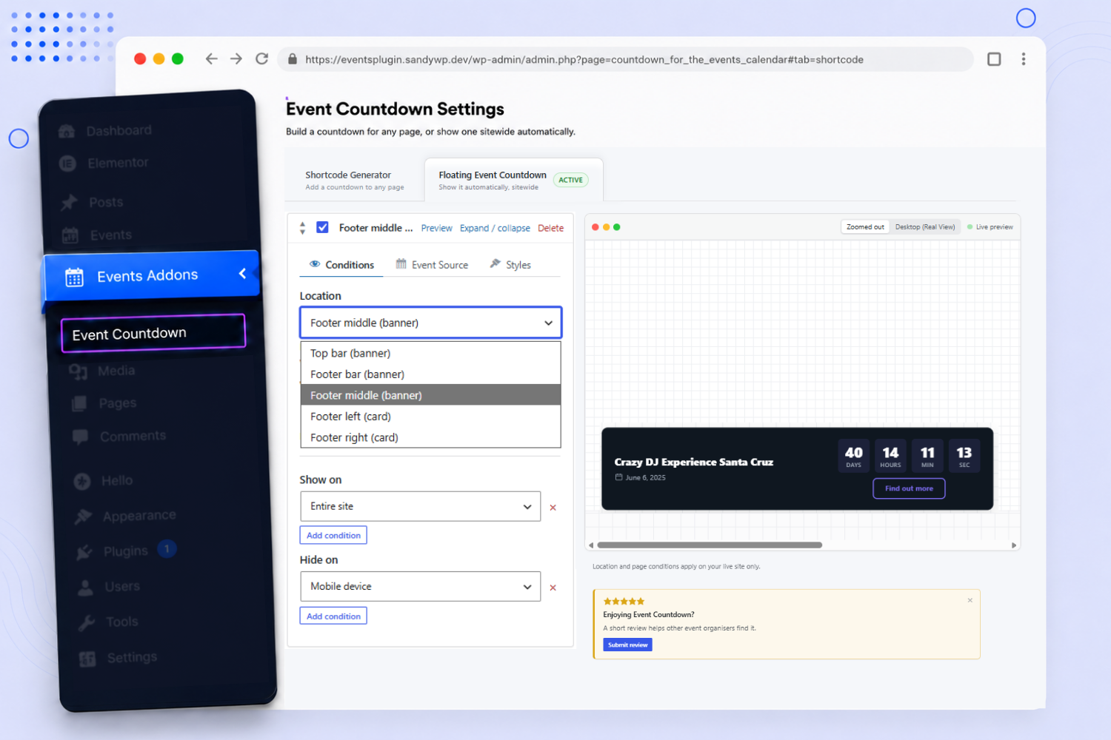This screenshot has height=740, width=1111.
Task: Open Dashboard in the WordPress sidebar
Action: coord(119,131)
